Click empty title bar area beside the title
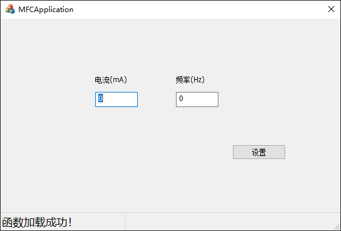The height and width of the screenshot is (231, 341). point(196,9)
